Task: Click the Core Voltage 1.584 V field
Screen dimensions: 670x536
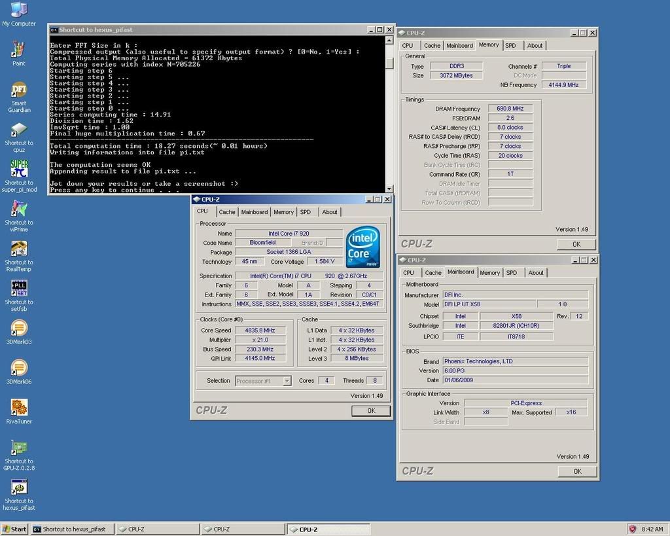Action: [325, 262]
